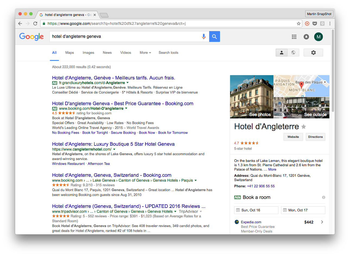Image resolution: width=350 pixels, height=256 pixels.
Task: Expand arrow next to booking.com ad URL
Action: point(126,108)
